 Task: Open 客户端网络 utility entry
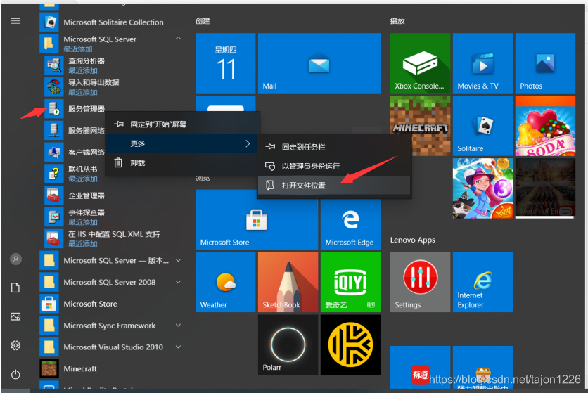(75, 152)
